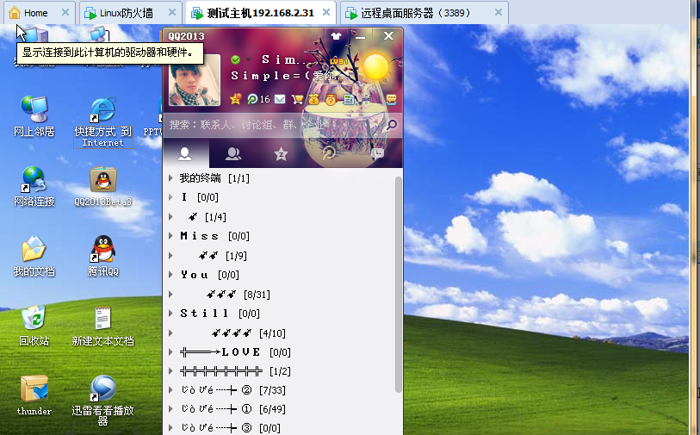Click the sunny weather icon
This screenshot has width=700, height=435.
[375, 66]
